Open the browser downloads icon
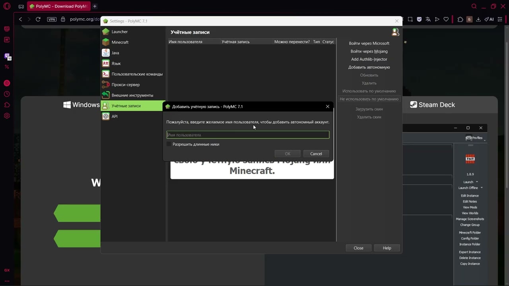 478,19
